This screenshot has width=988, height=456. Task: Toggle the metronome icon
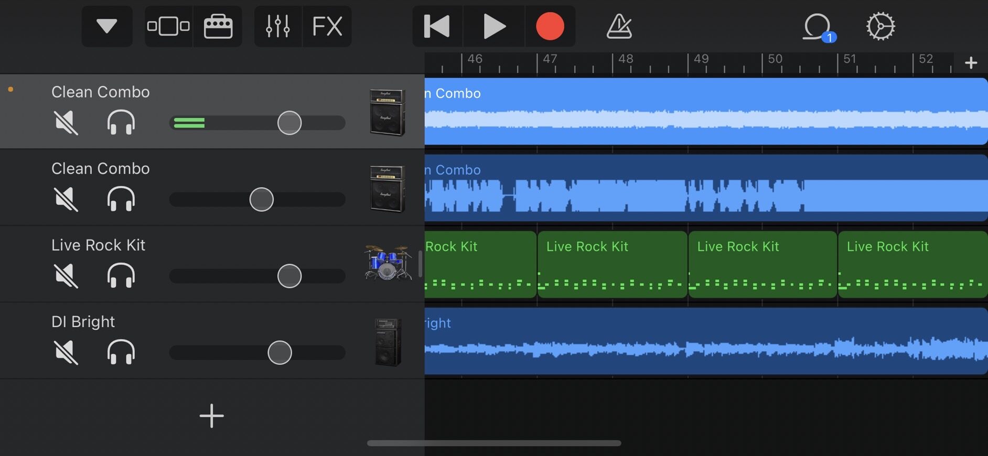pyautogui.click(x=619, y=26)
